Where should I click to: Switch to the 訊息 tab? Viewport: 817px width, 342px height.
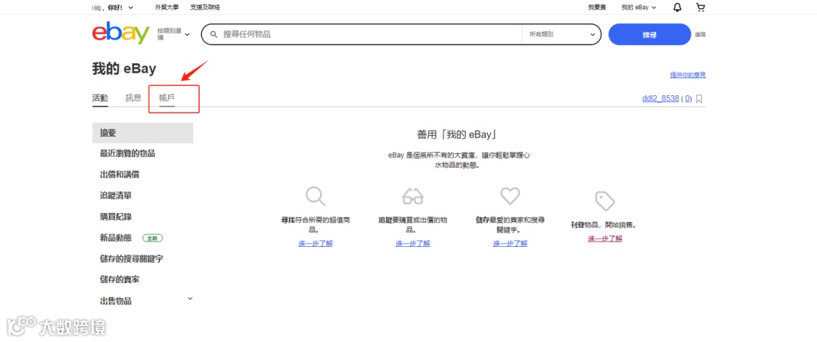click(133, 97)
